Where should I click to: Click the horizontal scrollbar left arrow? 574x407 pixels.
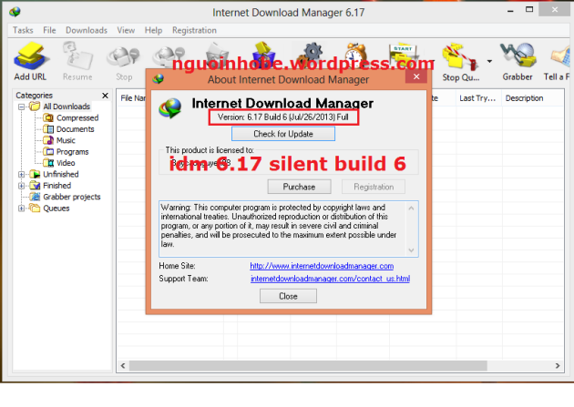point(123,366)
